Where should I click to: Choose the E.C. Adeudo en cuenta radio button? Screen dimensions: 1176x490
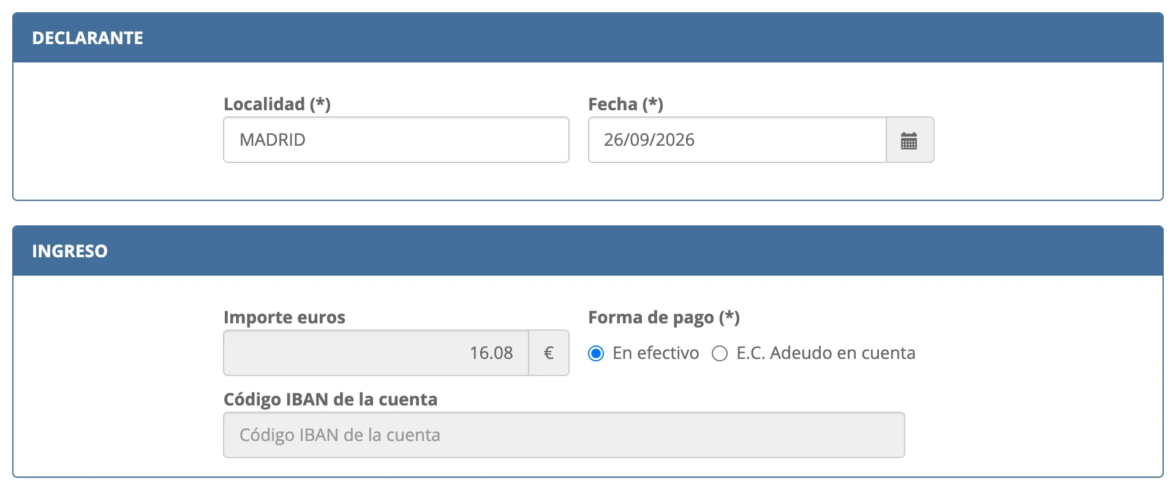[x=720, y=353]
